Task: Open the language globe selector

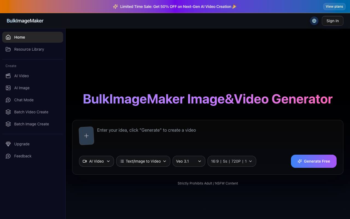Action: (x=314, y=21)
